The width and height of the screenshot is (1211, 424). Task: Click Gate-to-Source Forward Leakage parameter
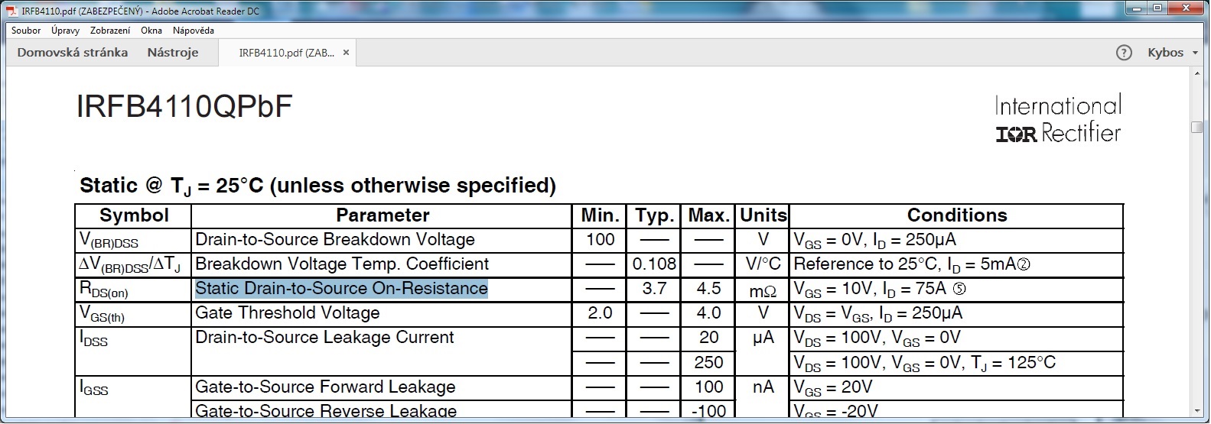point(325,387)
